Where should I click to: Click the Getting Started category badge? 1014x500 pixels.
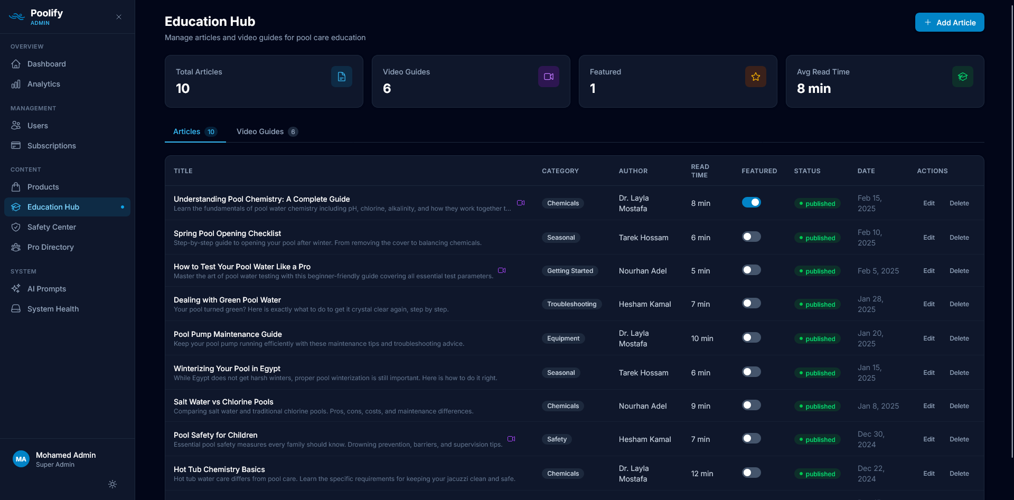point(570,271)
